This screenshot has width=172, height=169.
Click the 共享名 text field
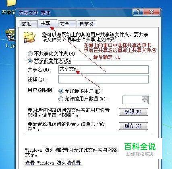coord(104,69)
